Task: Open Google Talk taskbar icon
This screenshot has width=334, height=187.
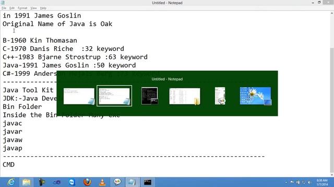Action: coord(117,182)
